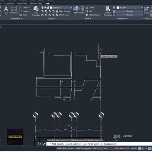152x152 pixels.
Task: Open the layer name dropdown list
Action: click(61, 8)
